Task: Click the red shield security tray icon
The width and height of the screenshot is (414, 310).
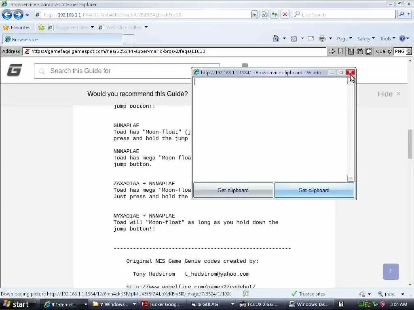Action: [x=382, y=304]
